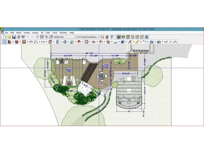Go up one floor with up chevron
The width and height of the screenshot is (204, 153).
[175, 42]
